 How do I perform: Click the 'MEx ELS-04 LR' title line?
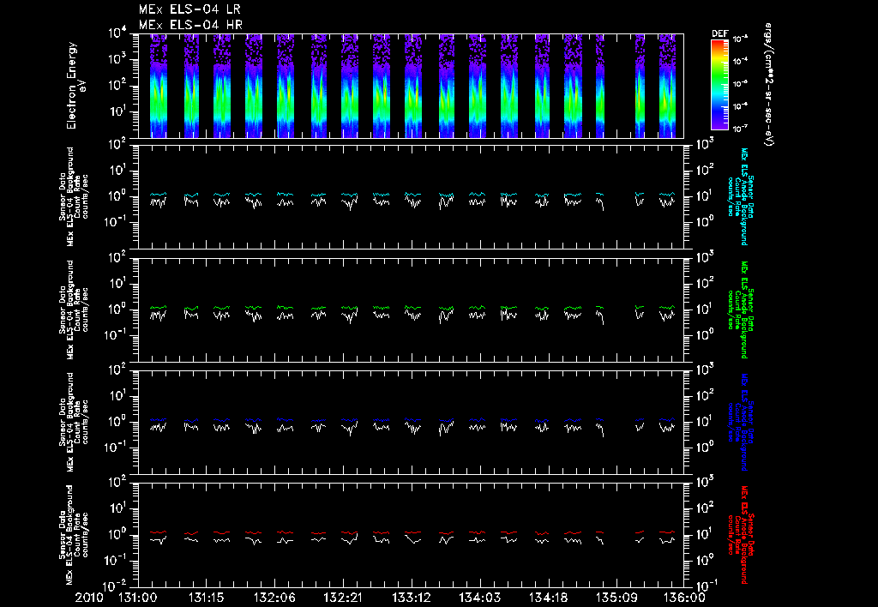pyautogui.click(x=189, y=9)
